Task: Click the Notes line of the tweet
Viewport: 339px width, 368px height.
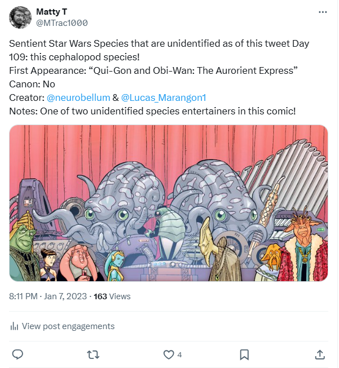Action: click(152, 110)
